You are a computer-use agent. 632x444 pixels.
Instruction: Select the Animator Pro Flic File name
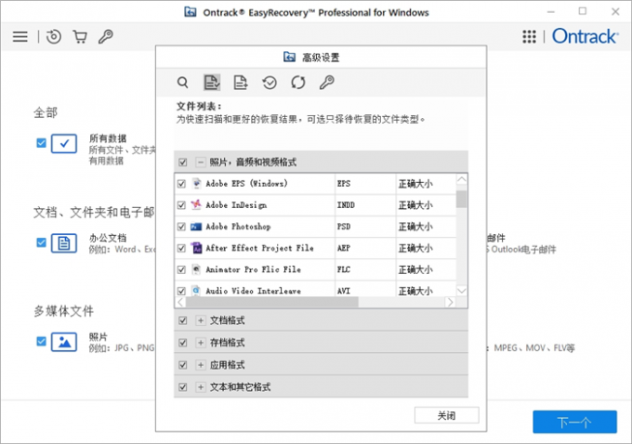253,269
